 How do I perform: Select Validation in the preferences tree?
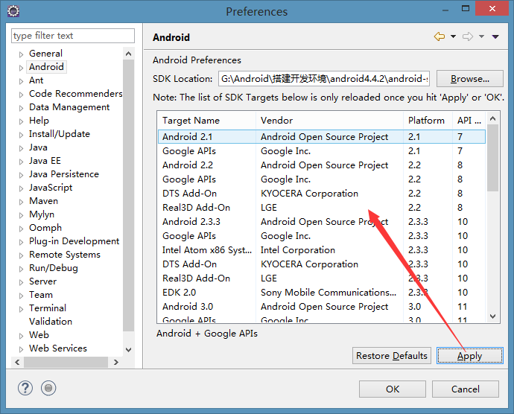click(50, 322)
